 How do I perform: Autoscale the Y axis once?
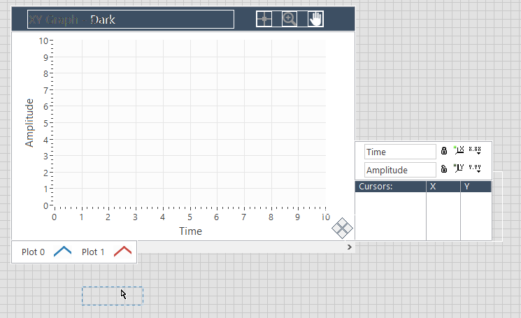point(459,168)
